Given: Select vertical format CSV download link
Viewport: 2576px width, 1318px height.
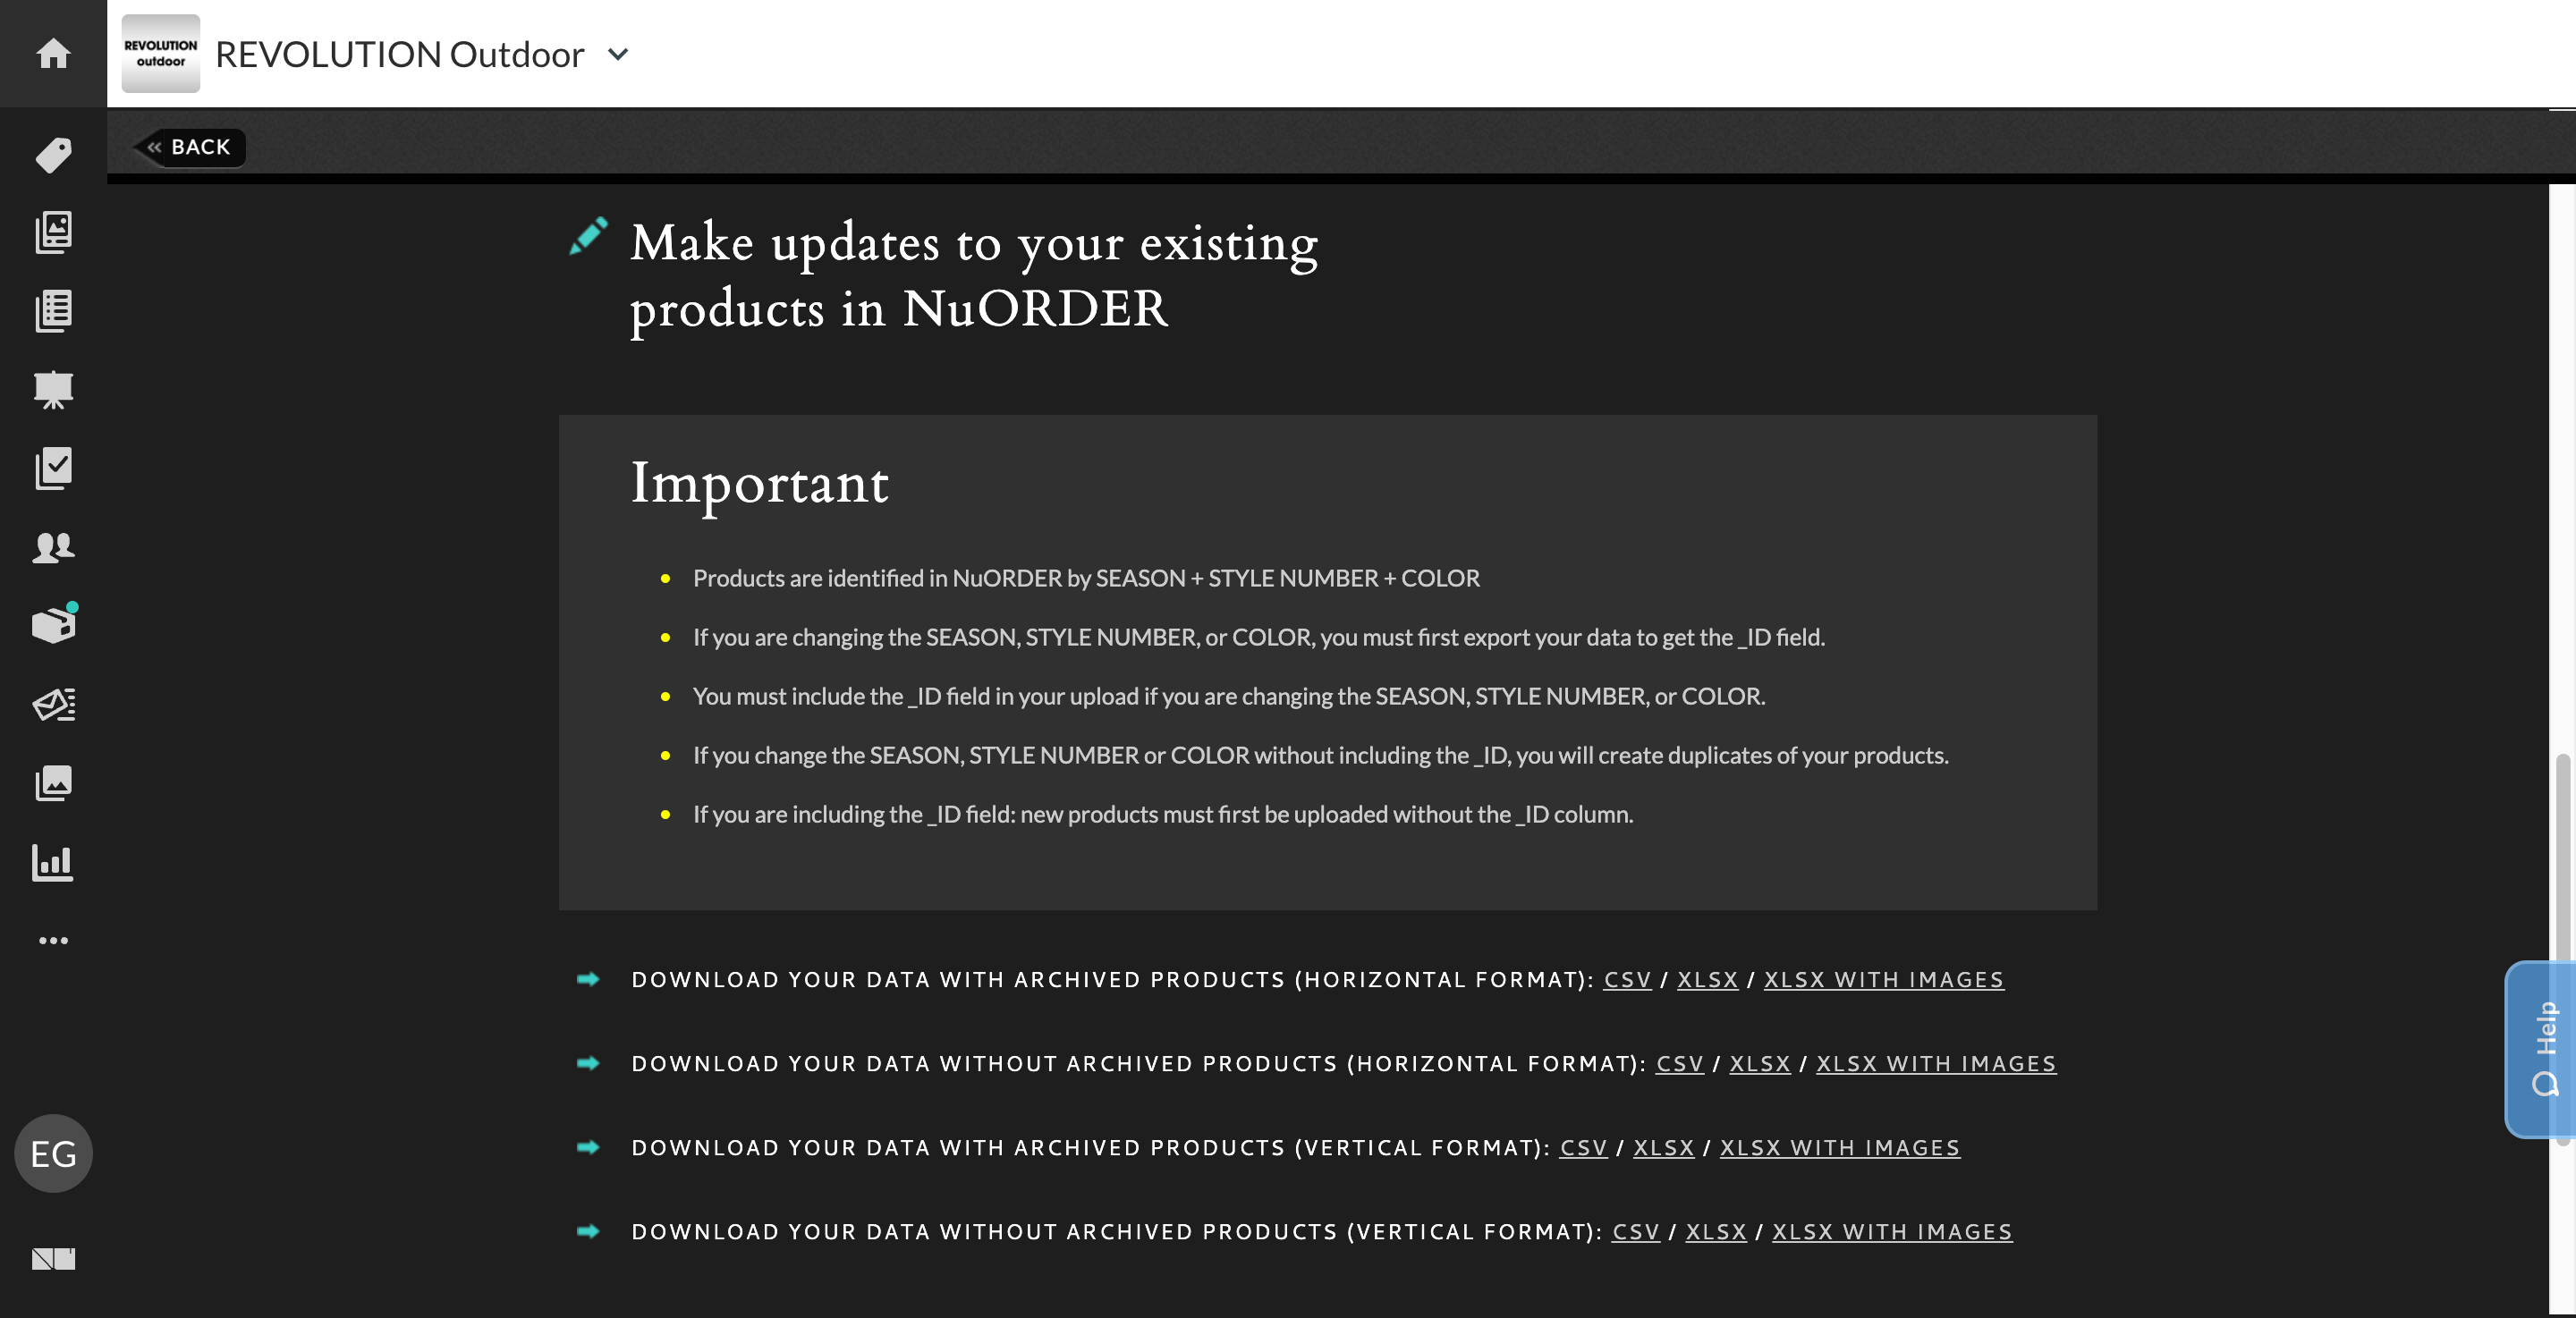Looking at the screenshot, I should point(1582,1146).
